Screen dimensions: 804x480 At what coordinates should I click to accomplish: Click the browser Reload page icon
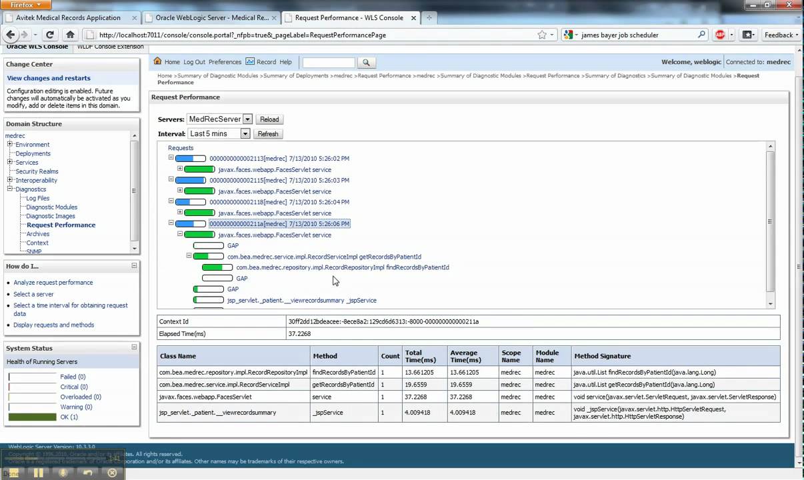pos(50,35)
